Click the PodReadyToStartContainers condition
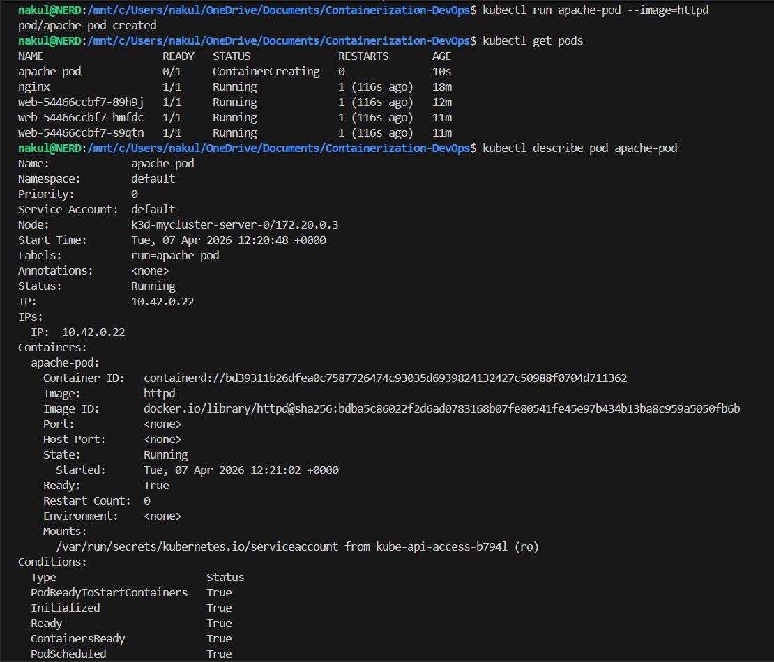Viewport: 774px width, 662px height. pyautogui.click(x=109, y=592)
